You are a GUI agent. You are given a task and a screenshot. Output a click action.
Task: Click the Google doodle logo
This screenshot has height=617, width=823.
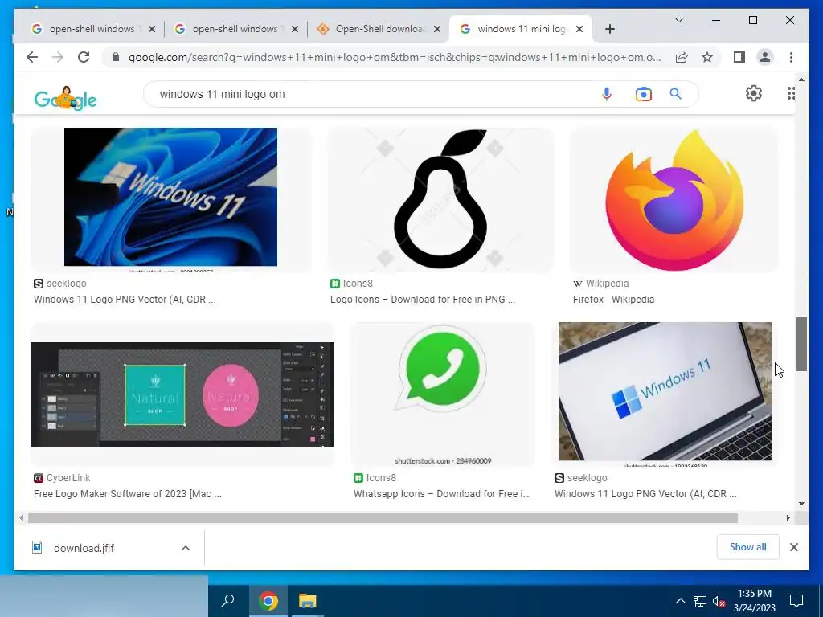pyautogui.click(x=65, y=98)
